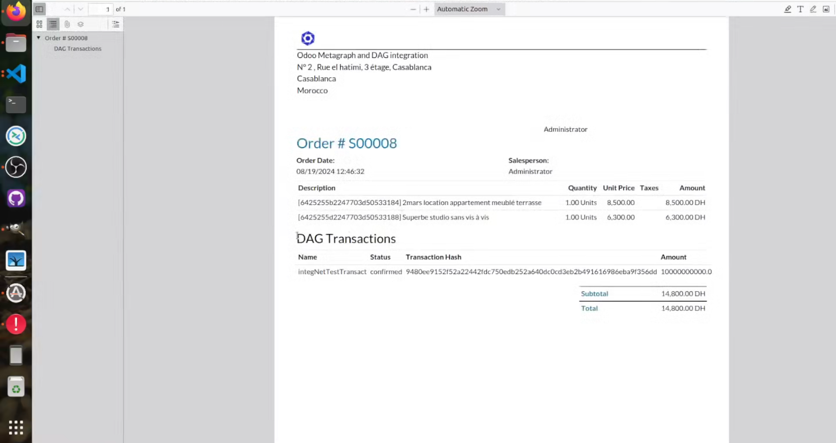Screen dimensions: 836x443
Task: Click the Unit Price column header
Action: pos(618,188)
